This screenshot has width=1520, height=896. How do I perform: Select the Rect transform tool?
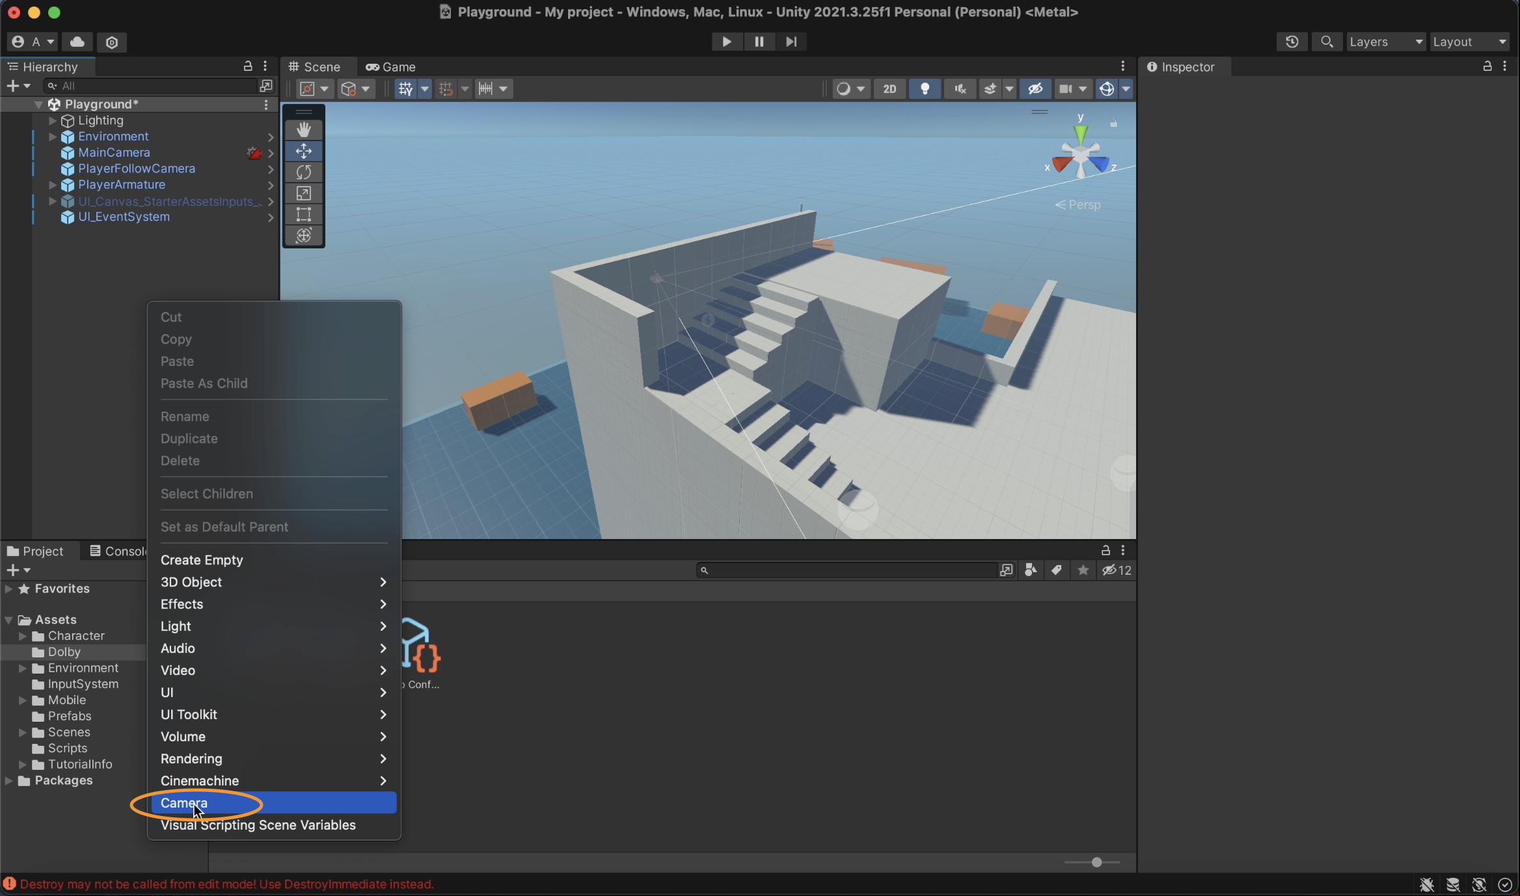click(303, 215)
